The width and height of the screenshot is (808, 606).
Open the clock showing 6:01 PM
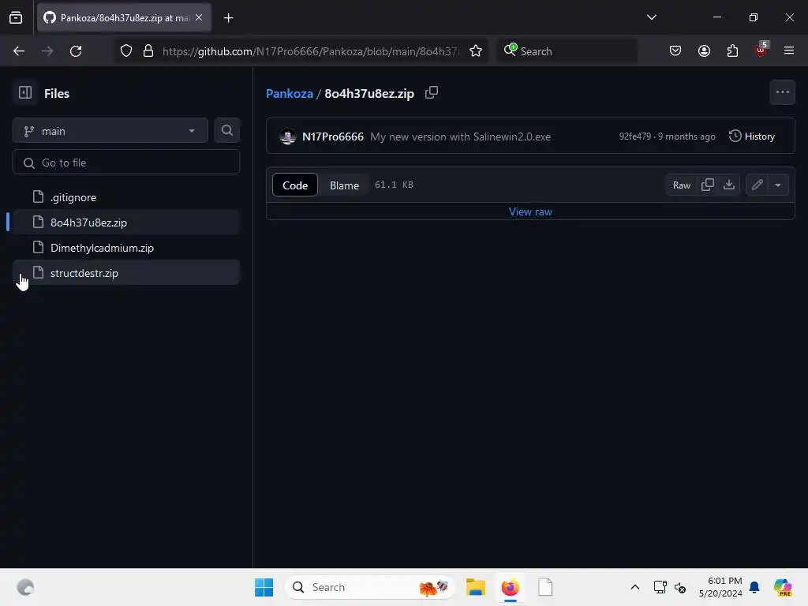(x=720, y=587)
